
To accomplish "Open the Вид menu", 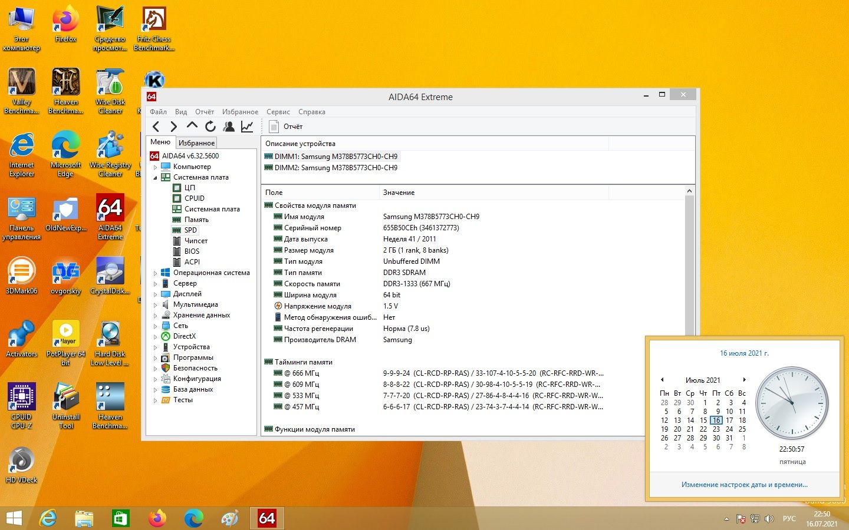I will coord(181,112).
